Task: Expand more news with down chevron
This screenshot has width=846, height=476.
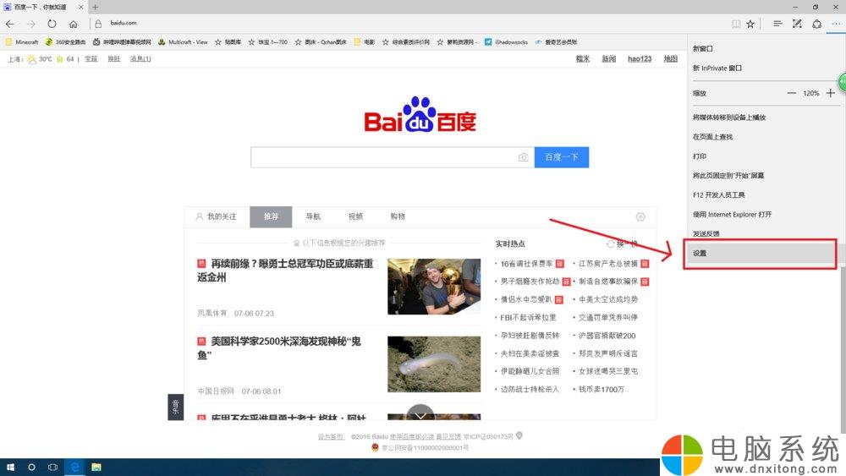Action: (x=420, y=414)
